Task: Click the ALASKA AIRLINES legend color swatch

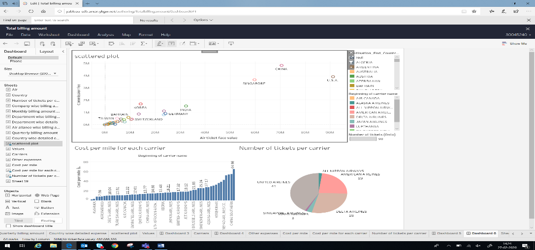Action: 351,103
